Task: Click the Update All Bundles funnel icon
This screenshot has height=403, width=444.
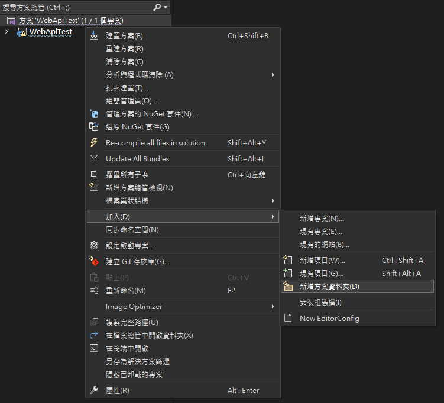Action: (x=94, y=158)
